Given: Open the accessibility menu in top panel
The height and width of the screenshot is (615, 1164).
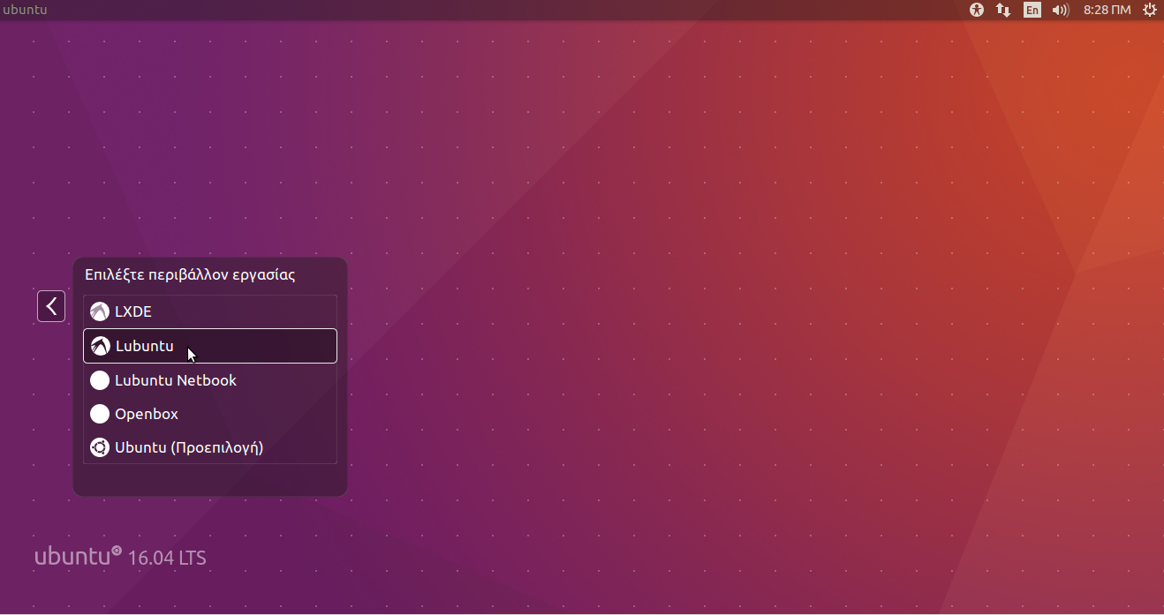Looking at the screenshot, I should [x=976, y=10].
